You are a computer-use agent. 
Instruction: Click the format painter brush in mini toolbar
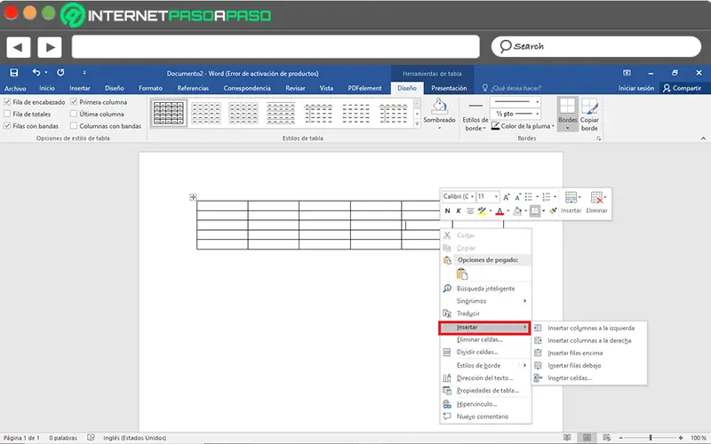553,210
